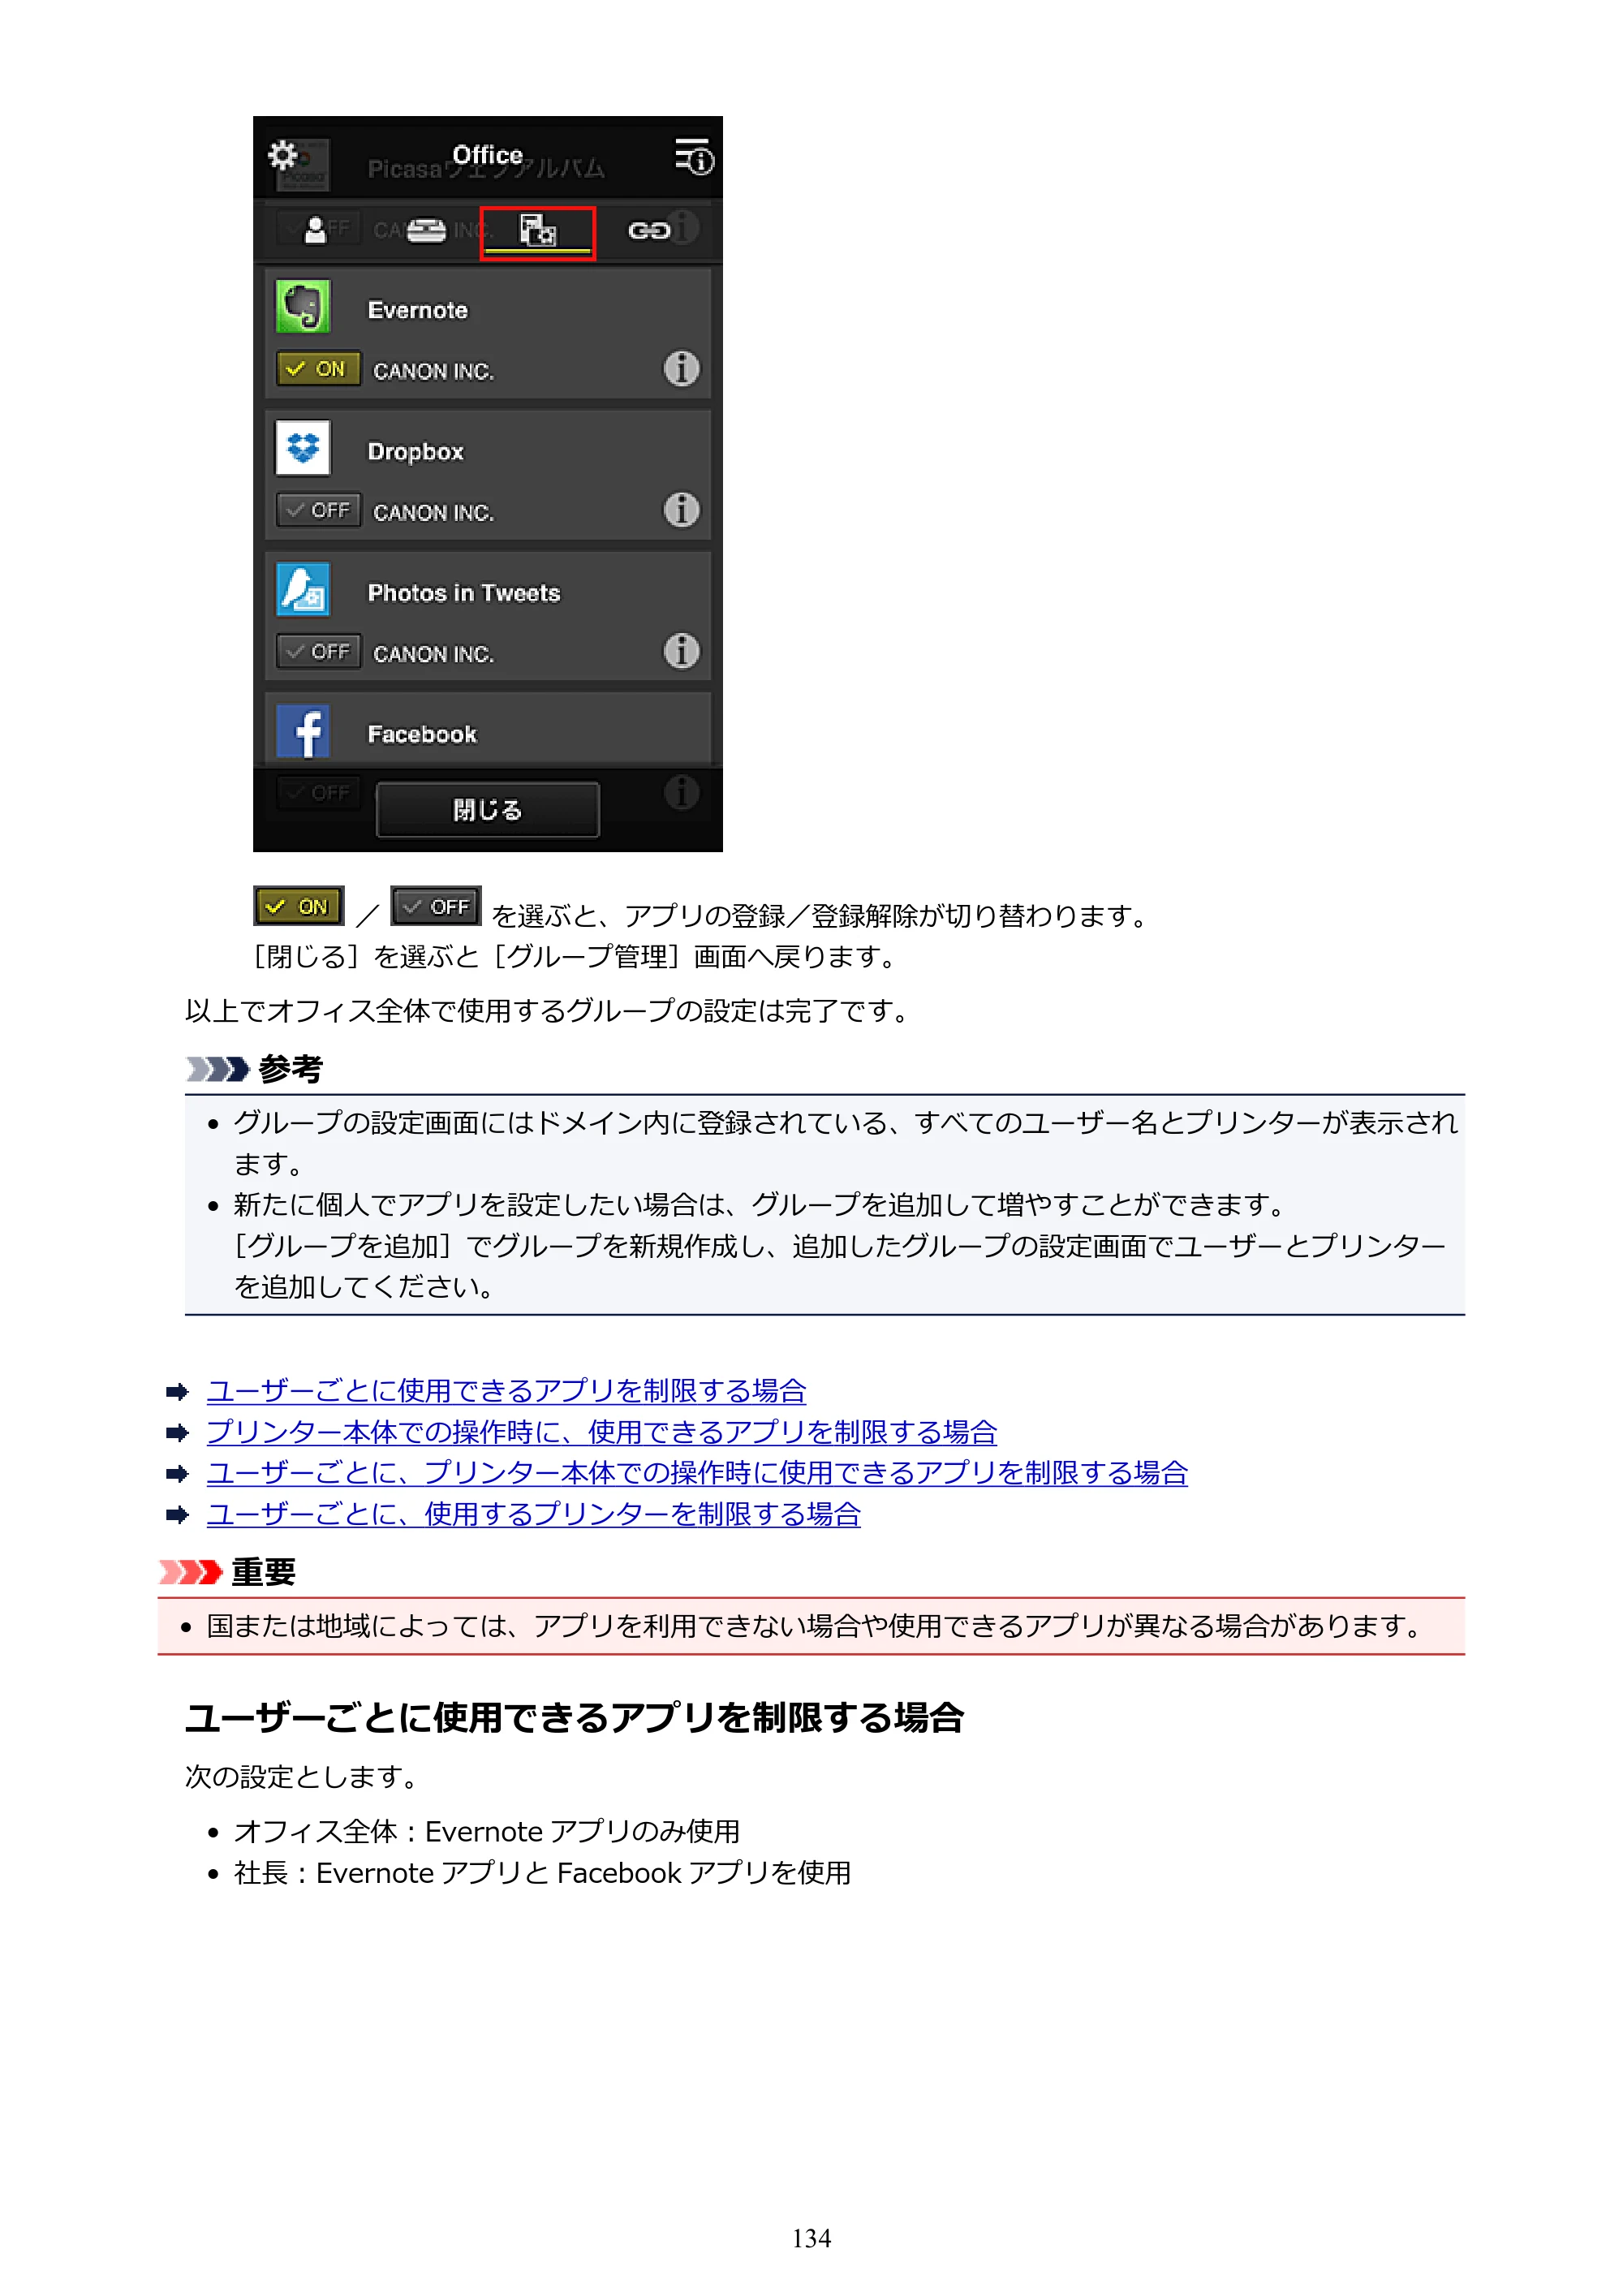Click the OFF sample icon below screenshot
Image resolution: width=1623 pixels, height=2296 pixels.
coord(436,906)
